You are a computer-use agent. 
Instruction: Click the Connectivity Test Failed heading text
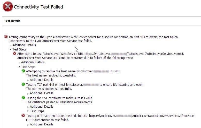tap(38, 7)
